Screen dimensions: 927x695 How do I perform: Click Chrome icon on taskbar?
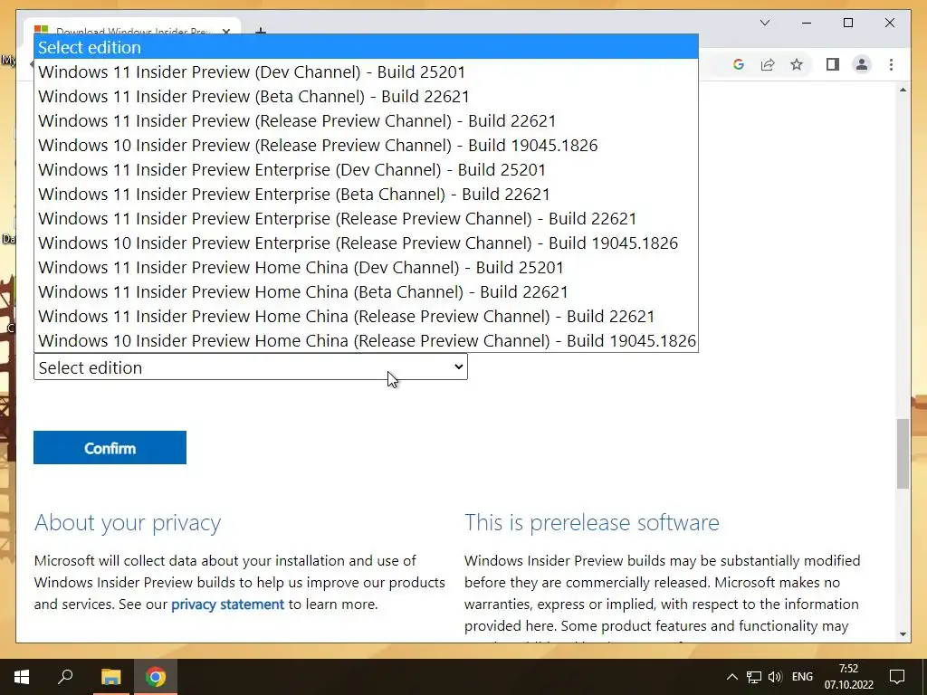click(x=156, y=677)
